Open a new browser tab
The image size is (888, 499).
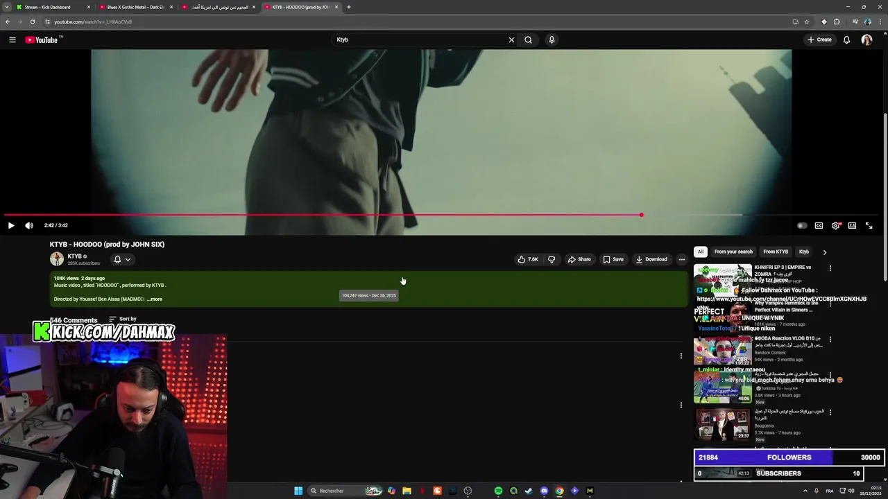tap(348, 7)
